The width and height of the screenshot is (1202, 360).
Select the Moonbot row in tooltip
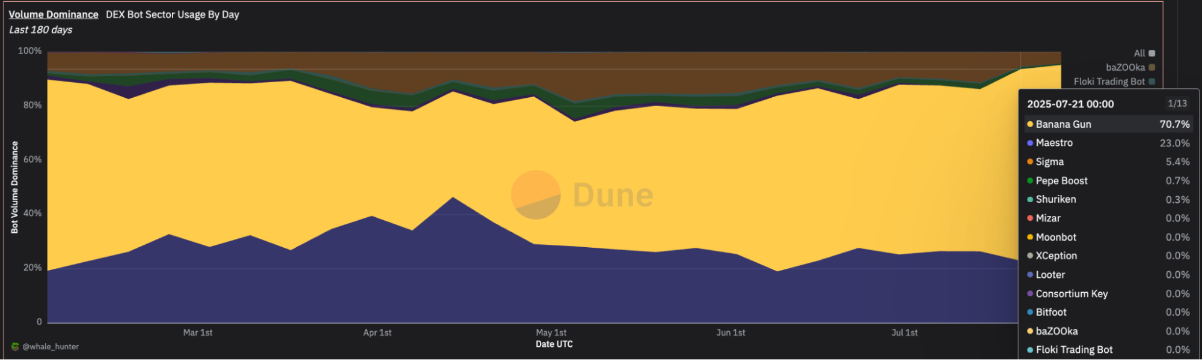click(x=1108, y=237)
